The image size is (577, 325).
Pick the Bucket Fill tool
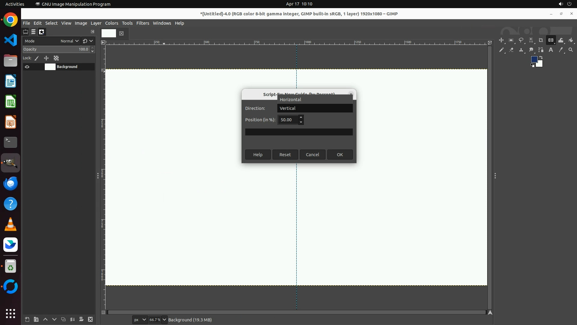pos(571,40)
